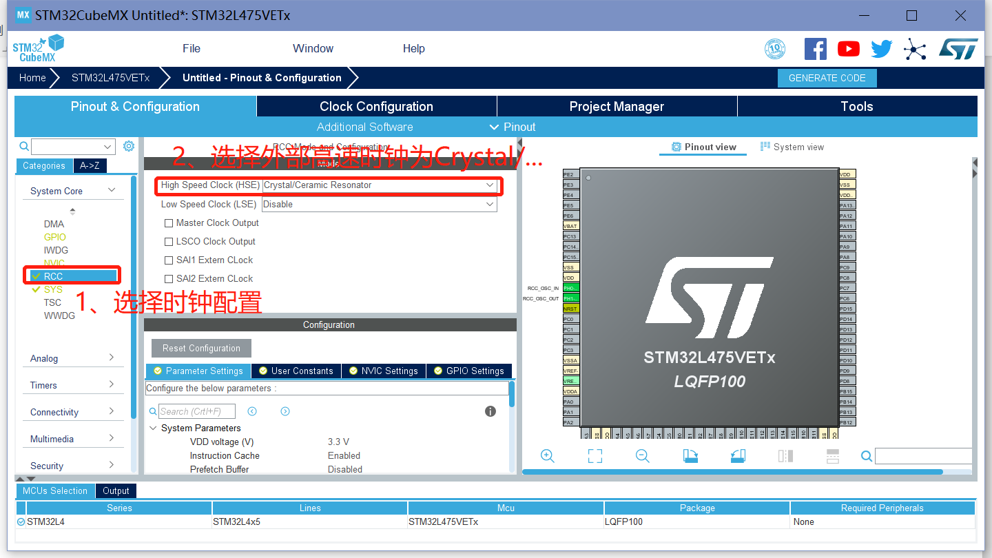Click the NRST pin on chip
Viewport: 992px width, 558px height.
tap(571, 309)
